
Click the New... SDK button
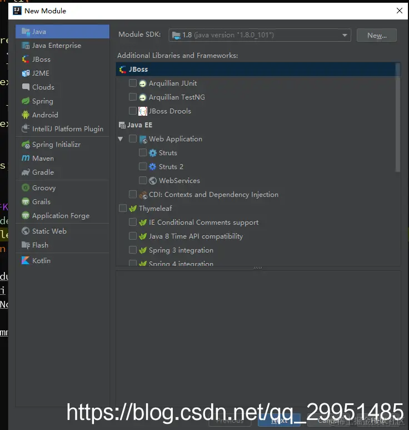pyautogui.click(x=377, y=36)
